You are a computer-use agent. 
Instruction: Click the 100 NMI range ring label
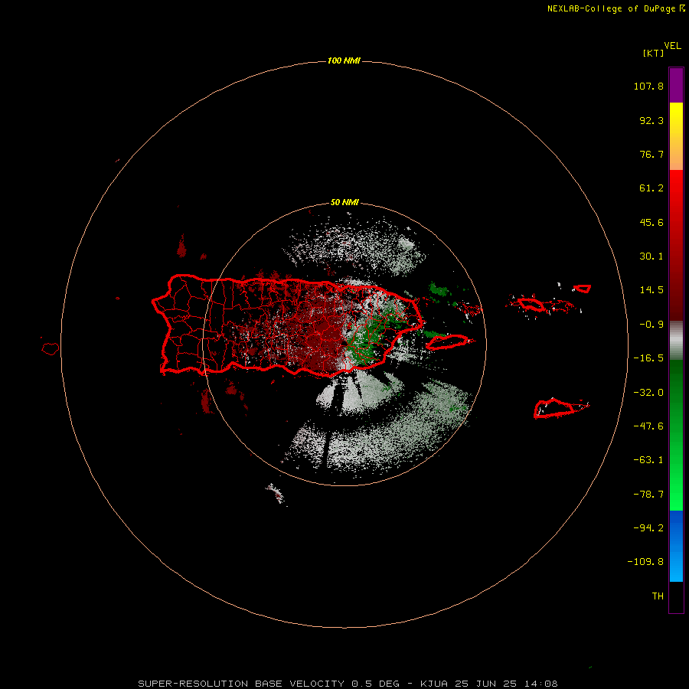pyautogui.click(x=344, y=60)
